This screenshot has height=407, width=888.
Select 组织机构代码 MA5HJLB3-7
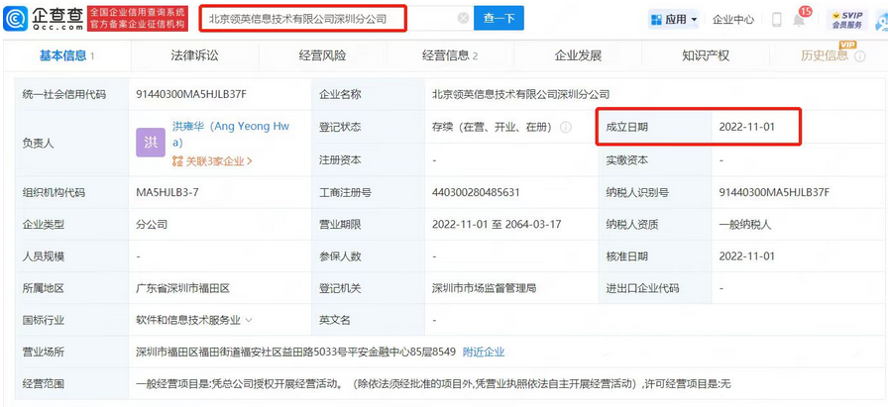coord(167,192)
